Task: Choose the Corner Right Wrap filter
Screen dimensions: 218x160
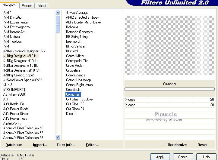Action: 79,85
